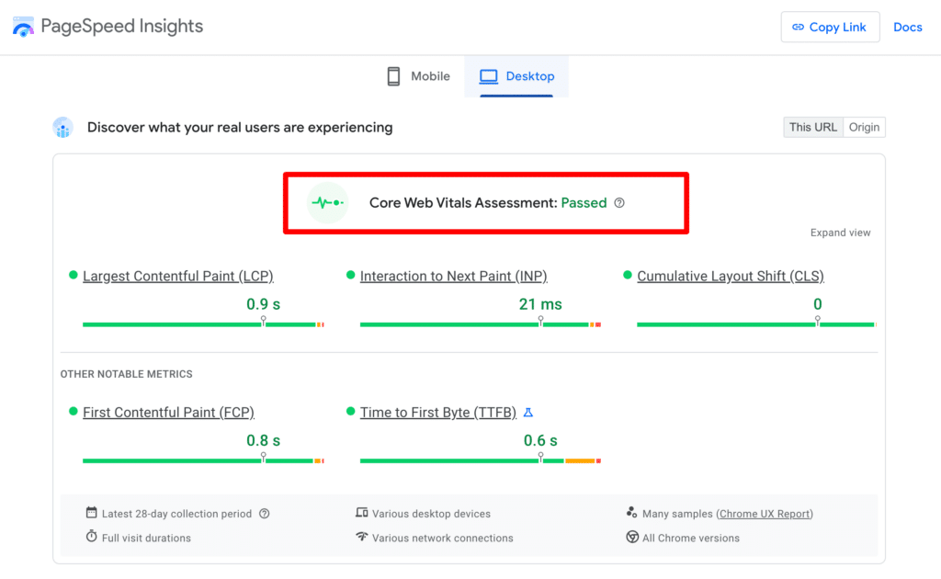Click the mobile phone icon

click(393, 76)
